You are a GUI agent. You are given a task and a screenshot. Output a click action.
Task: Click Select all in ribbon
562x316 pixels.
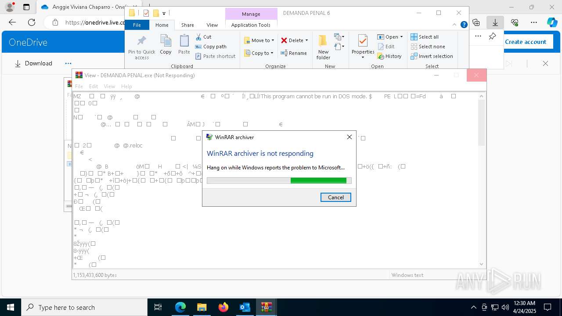[425, 37]
